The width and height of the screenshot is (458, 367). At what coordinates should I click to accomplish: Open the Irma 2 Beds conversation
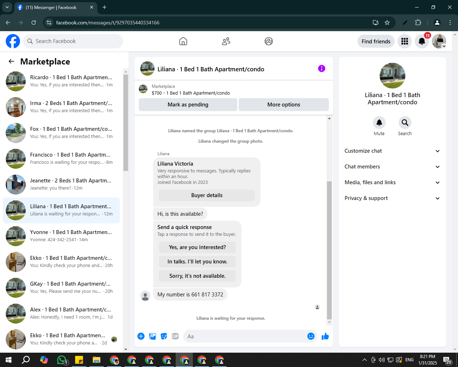(x=61, y=107)
